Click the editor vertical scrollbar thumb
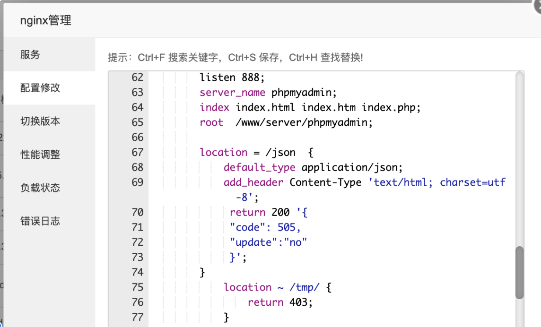This screenshot has width=541, height=327. pyautogui.click(x=520, y=273)
